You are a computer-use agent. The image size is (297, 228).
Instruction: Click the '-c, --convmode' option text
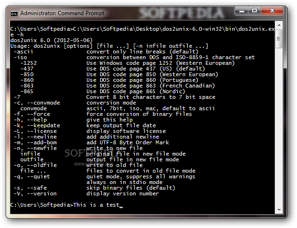(x=37, y=103)
